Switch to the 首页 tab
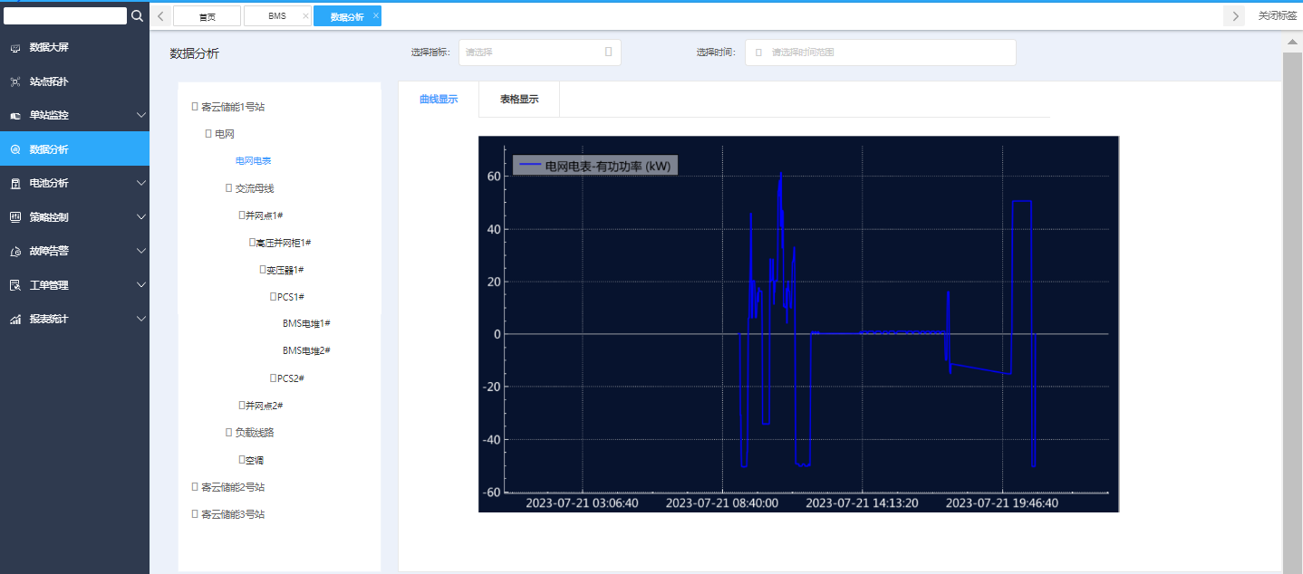 208,16
